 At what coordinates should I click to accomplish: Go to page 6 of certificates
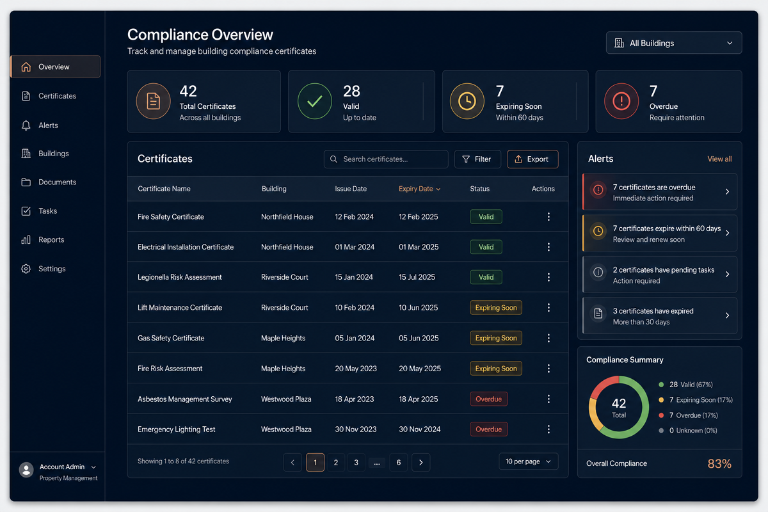398,462
